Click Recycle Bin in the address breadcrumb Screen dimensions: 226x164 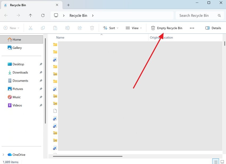pos(78,15)
